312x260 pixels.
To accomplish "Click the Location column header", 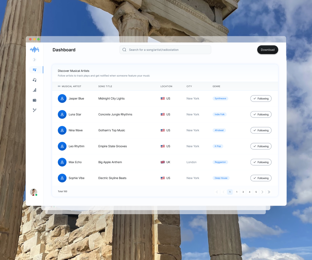I will pos(166,86).
